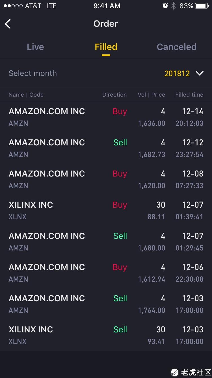Expand the month dropdown chevron
Screen dimensions: 212x378
[x=200, y=73]
